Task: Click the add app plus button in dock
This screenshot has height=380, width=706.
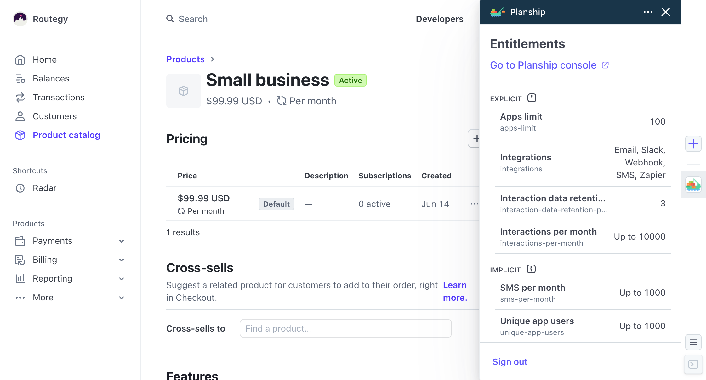Action: tap(693, 144)
